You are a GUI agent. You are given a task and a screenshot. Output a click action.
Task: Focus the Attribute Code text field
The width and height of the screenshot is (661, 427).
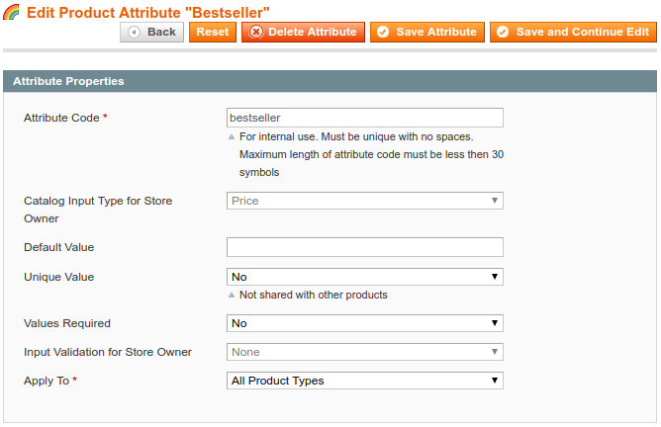[x=364, y=118]
